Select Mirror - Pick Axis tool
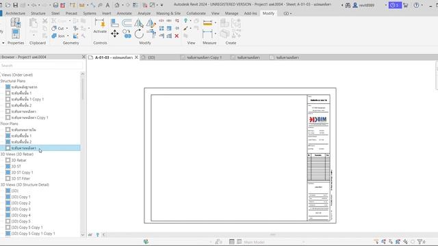Viewport: 438px width, 246px height. [139, 23]
